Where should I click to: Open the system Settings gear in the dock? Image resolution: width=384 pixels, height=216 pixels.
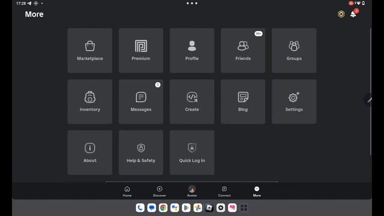(x=221, y=208)
